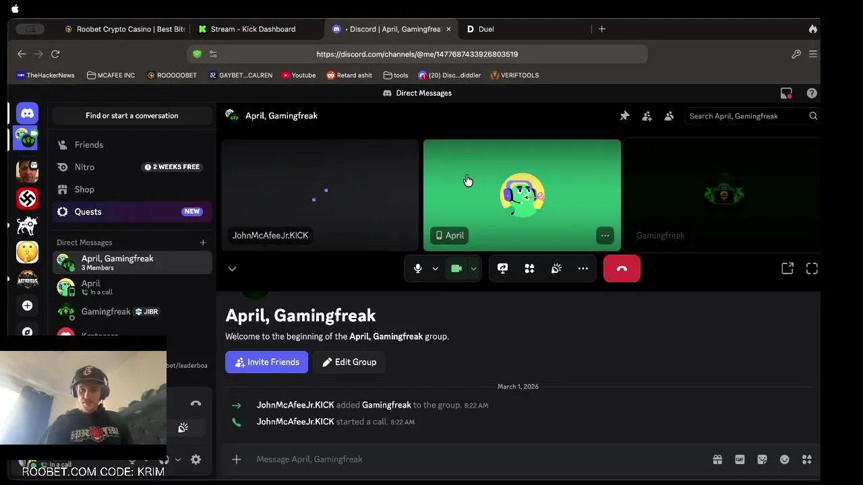Open pinned messages icon
The width and height of the screenshot is (863, 485).
point(624,116)
